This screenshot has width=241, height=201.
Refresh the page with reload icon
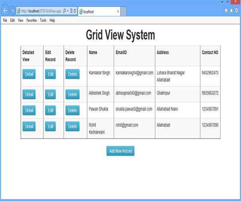click(75, 11)
